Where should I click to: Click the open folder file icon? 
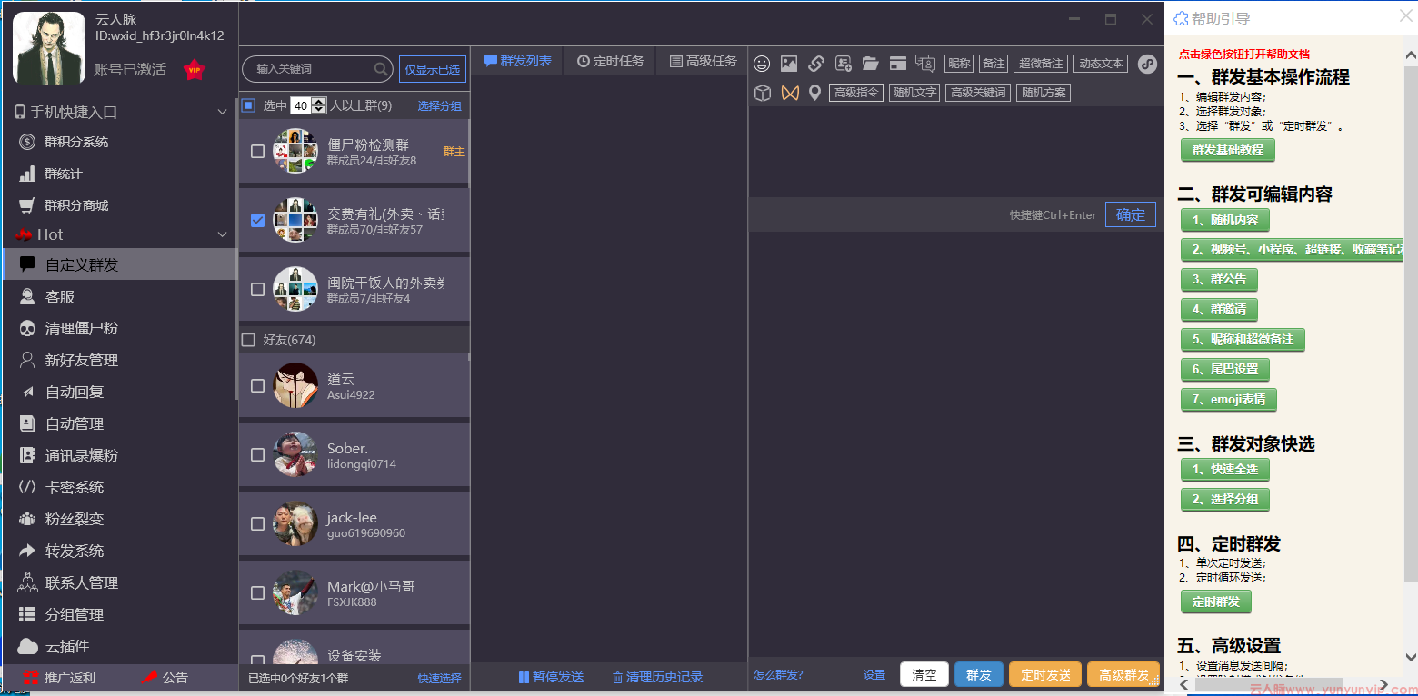[x=871, y=64]
